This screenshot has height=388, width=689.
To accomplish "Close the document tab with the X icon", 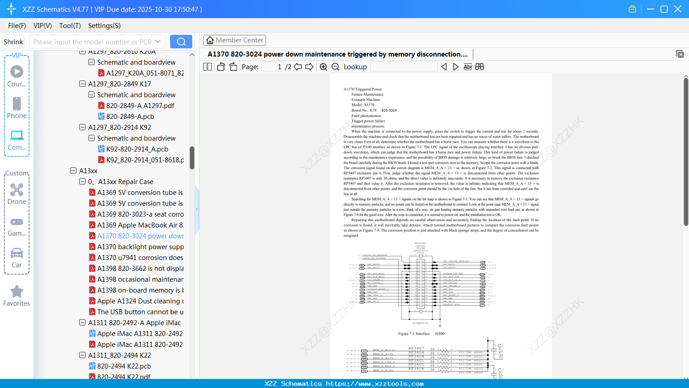I will pos(679,54).
